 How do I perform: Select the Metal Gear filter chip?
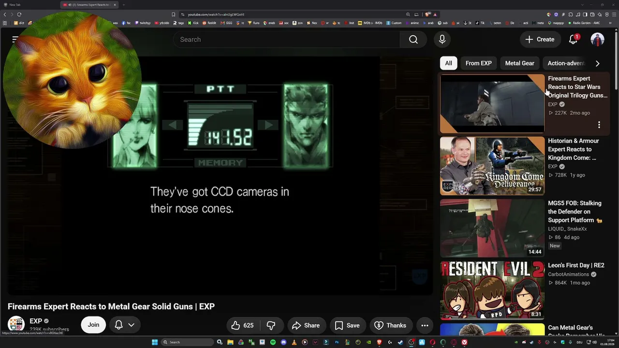click(519, 63)
